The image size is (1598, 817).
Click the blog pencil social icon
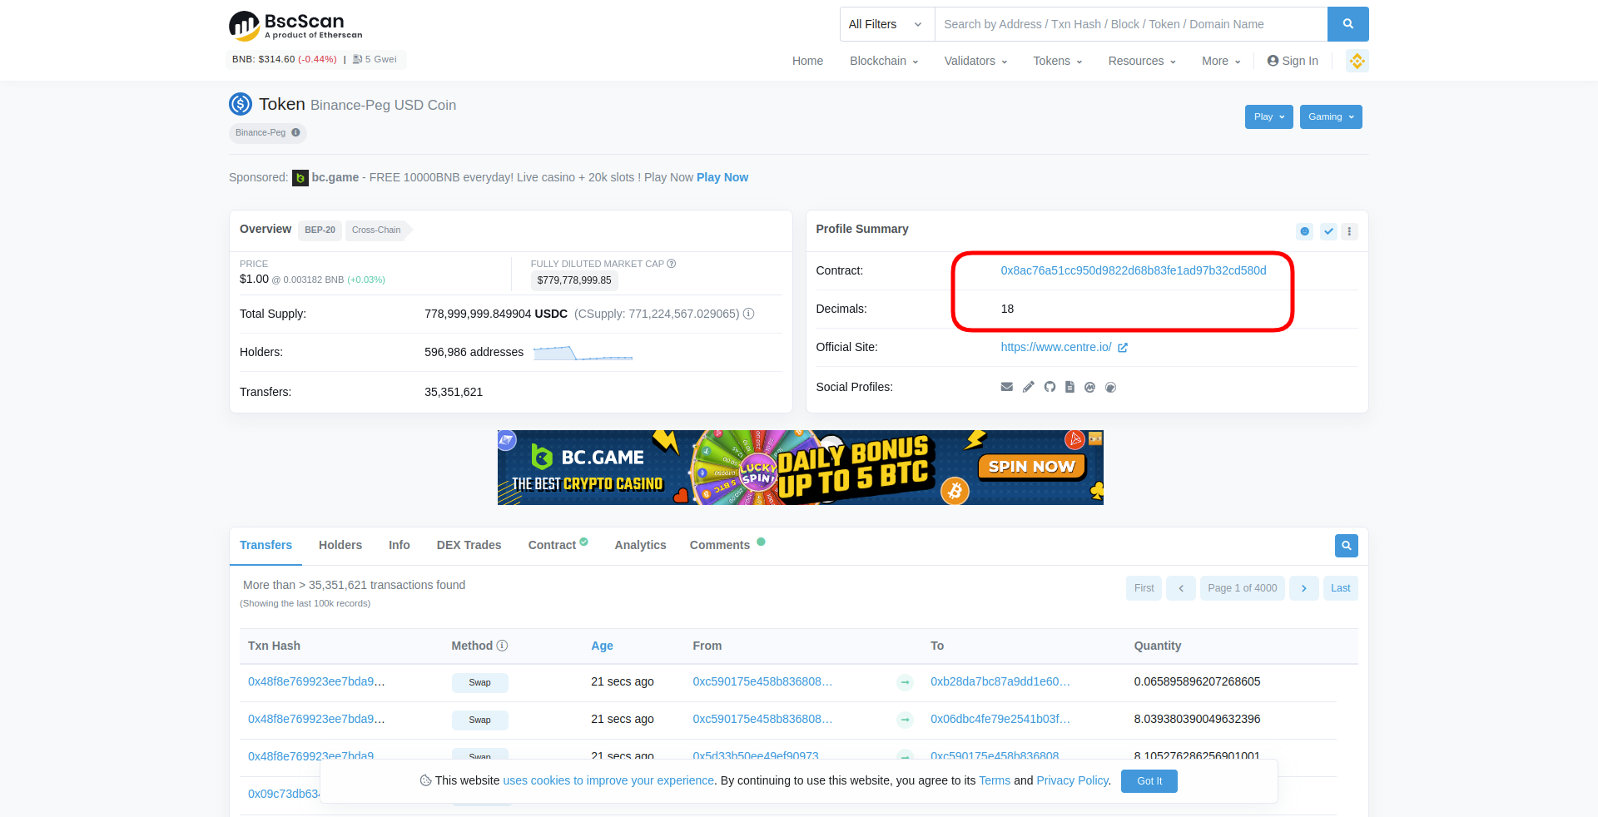click(1029, 387)
